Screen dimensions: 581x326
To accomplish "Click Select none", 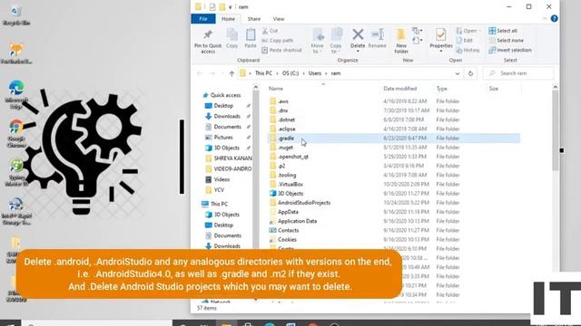I will (507, 40).
